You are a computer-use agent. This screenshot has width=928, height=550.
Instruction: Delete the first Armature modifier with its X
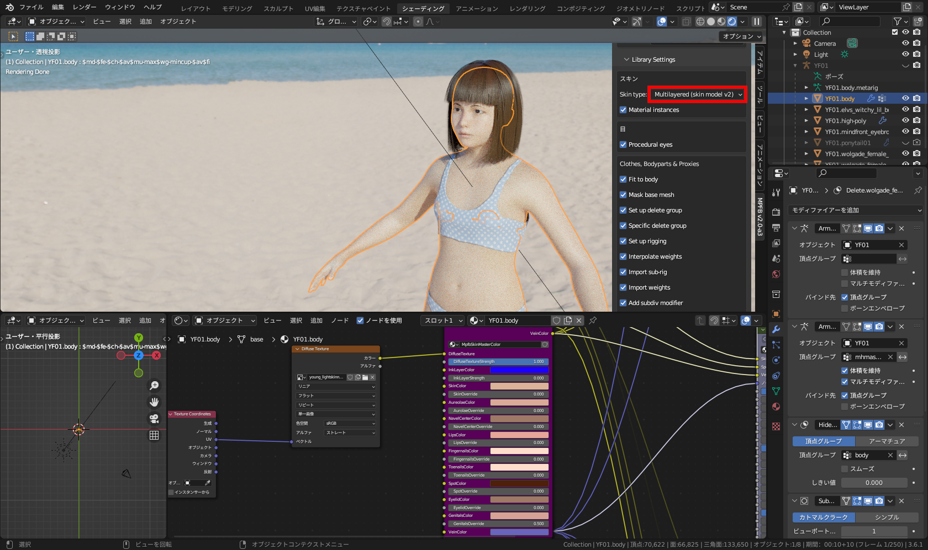pos(901,228)
